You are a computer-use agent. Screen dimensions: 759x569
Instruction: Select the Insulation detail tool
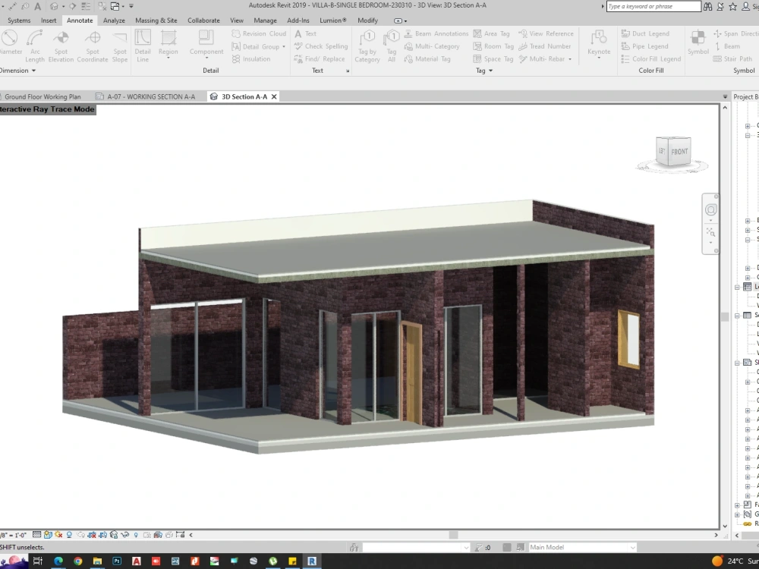pos(251,59)
